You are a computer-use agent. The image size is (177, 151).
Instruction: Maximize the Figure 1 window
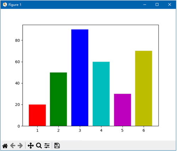(x=157, y=5)
